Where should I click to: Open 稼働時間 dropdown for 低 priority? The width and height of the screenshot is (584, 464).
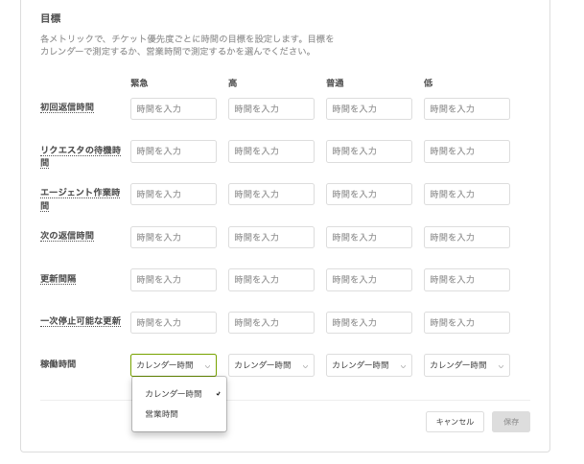click(x=467, y=365)
